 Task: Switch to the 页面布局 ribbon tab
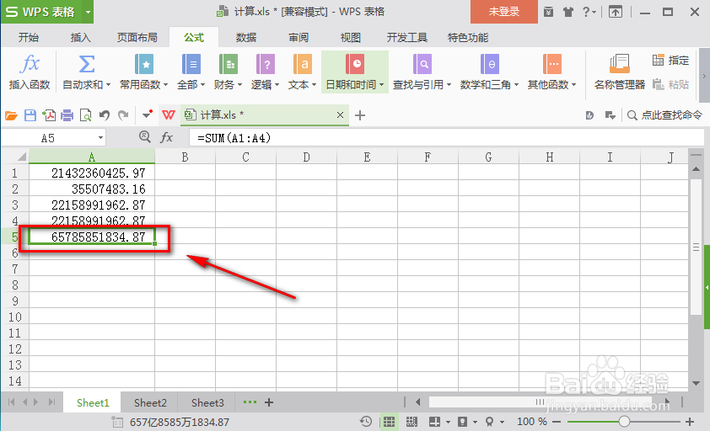[x=137, y=38]
